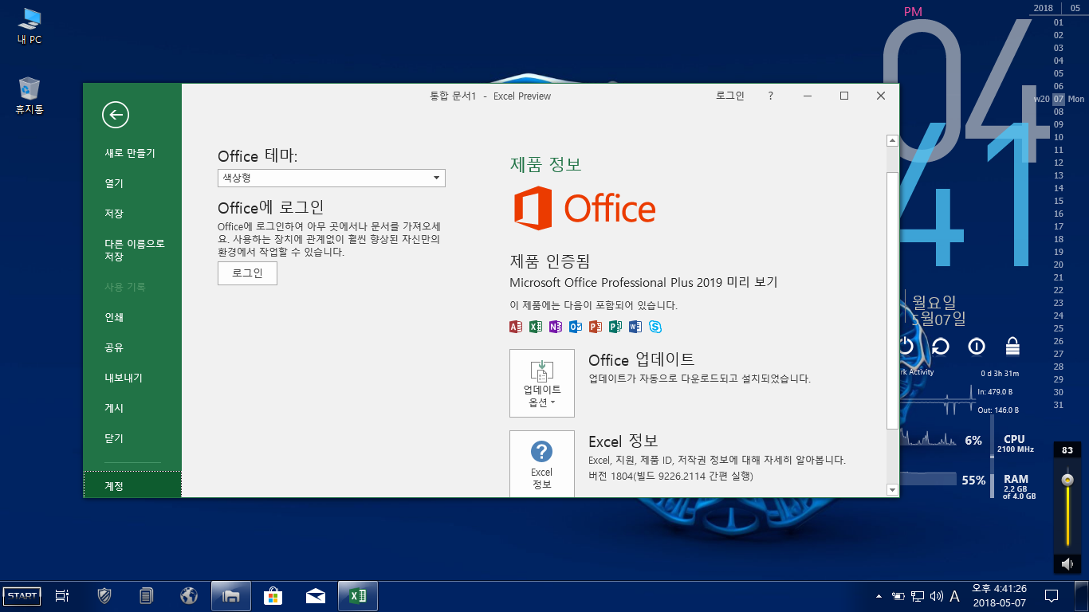The height and width of the screenshot is (612, 1089).
Task: Click the 로그인 button under Office에 로그인
Action: [247, 273]
